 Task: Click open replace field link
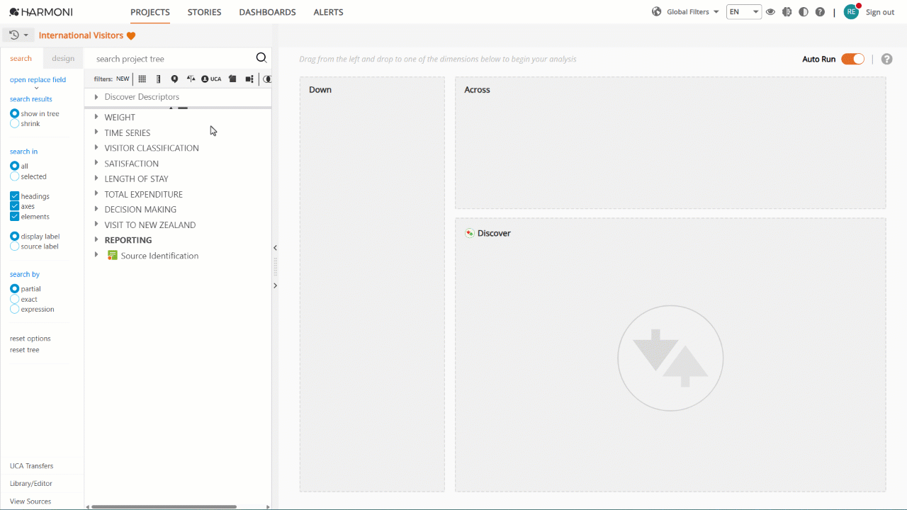click(x=38, y=79)
